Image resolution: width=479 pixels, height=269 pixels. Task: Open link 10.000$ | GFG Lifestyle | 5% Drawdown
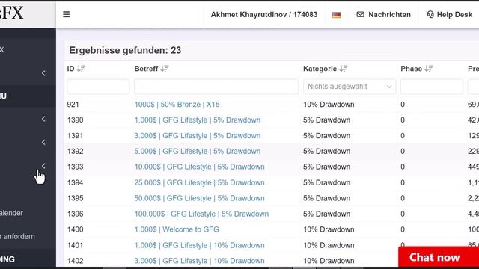pos(200,167)
